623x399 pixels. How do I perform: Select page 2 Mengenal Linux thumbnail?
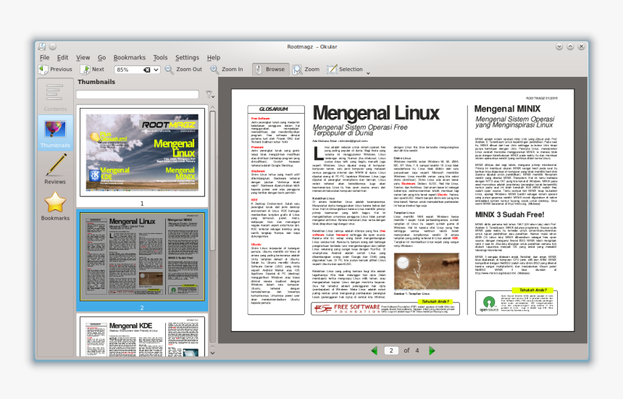click(142, 256)
